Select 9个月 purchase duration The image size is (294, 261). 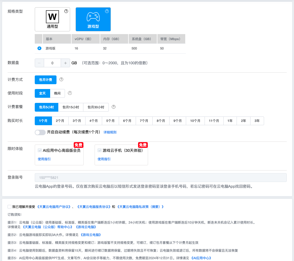178,121
